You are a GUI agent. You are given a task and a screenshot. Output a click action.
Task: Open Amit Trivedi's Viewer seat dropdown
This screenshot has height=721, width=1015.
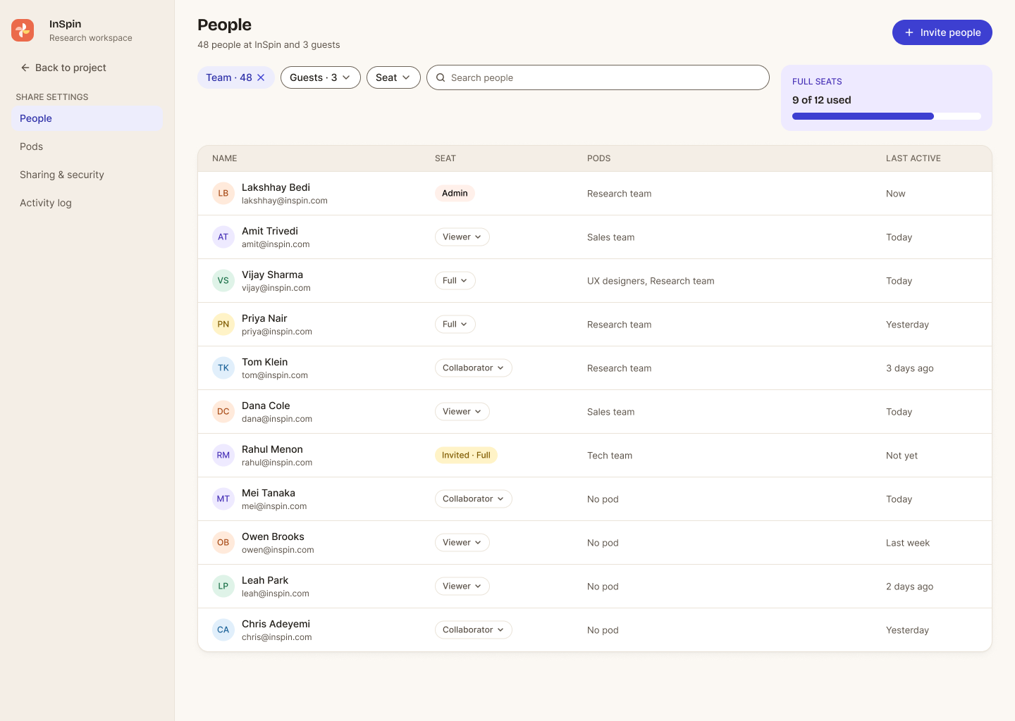(462, 237)
